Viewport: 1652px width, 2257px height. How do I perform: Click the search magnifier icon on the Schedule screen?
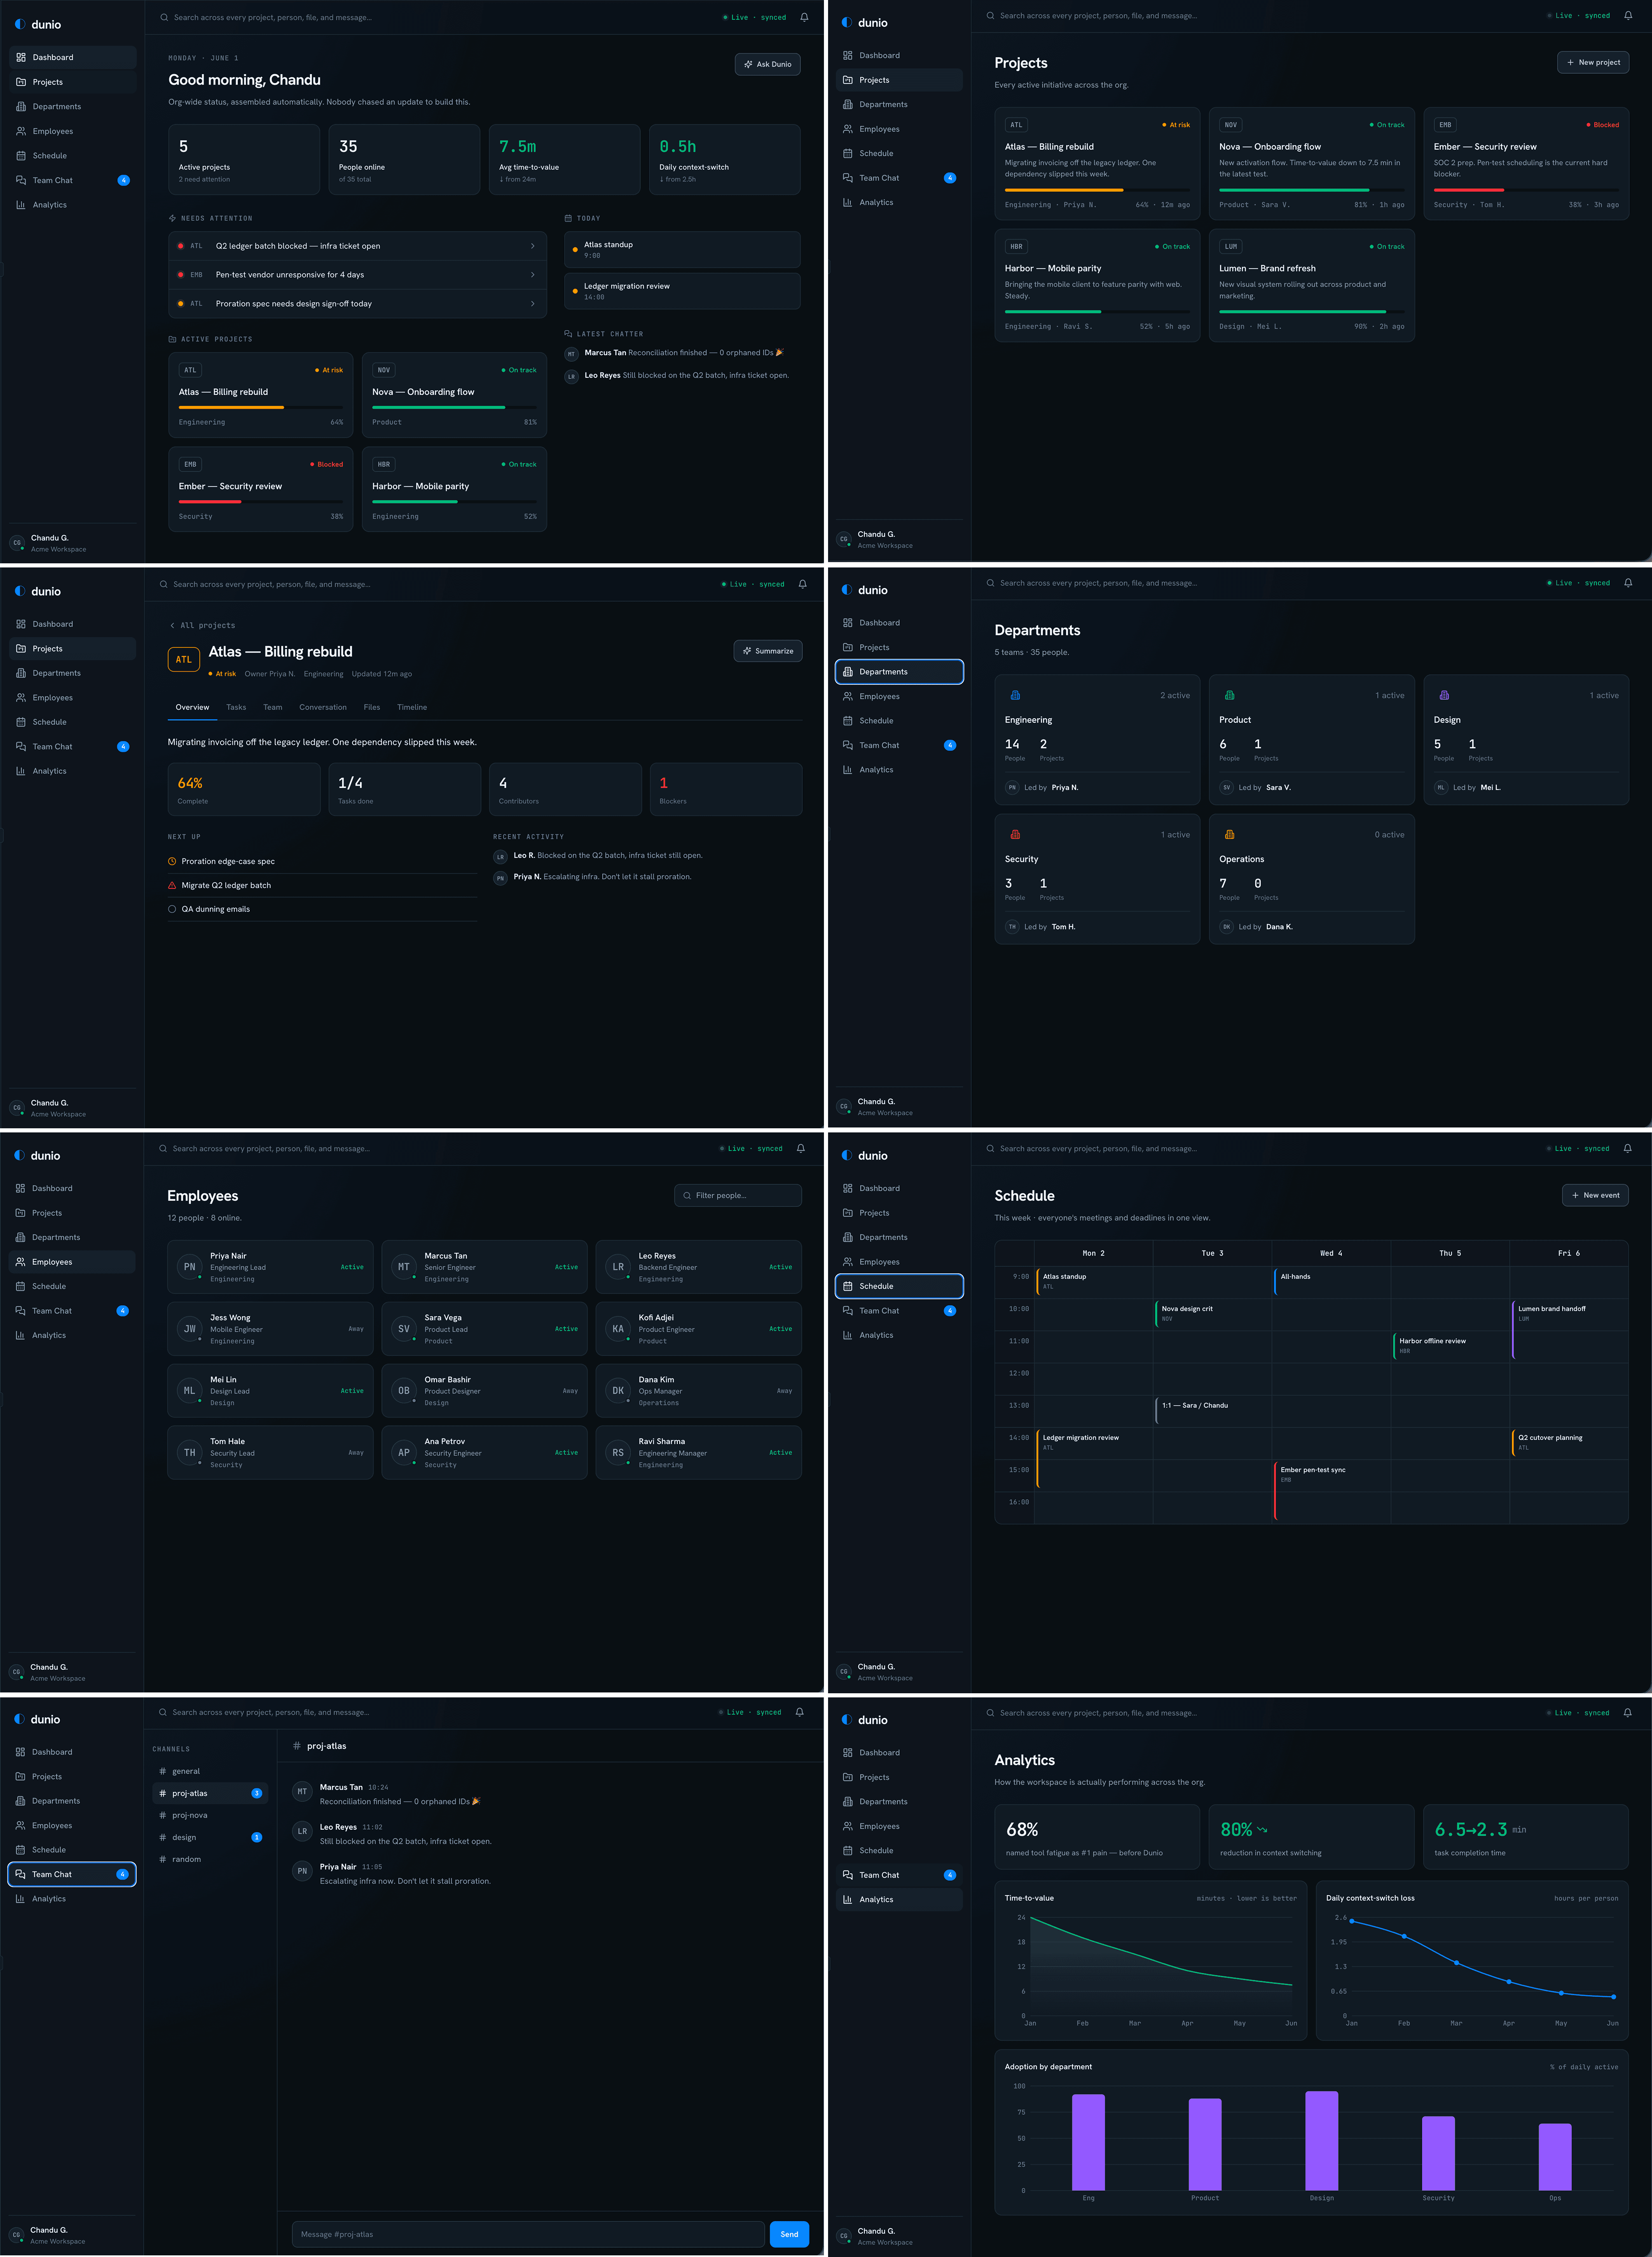[990, 1148]
